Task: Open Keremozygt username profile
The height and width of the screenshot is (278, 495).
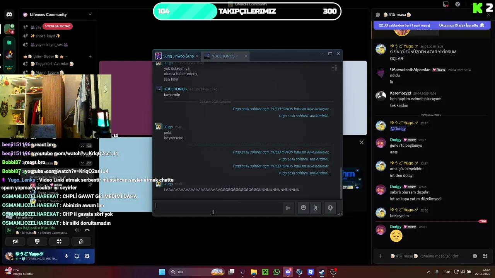Action: click(x=400, y=93)
